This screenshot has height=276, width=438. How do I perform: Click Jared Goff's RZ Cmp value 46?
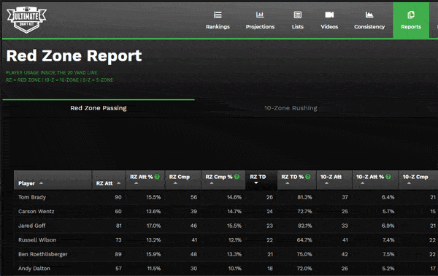(x=193, y=226)
